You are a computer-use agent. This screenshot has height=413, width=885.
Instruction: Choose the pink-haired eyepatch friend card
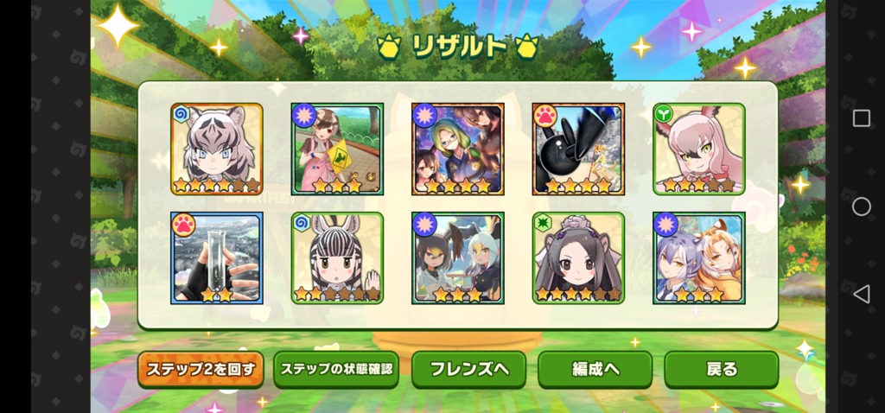[x=699, y=149]
